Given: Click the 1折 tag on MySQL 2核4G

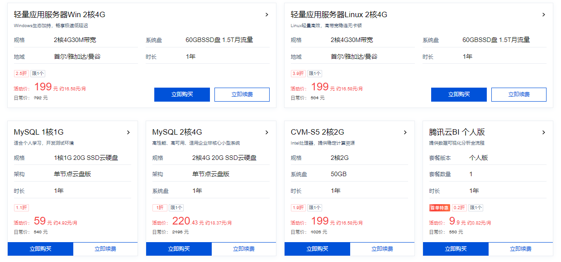Looking at the screenshot, I should coord(159,208).
